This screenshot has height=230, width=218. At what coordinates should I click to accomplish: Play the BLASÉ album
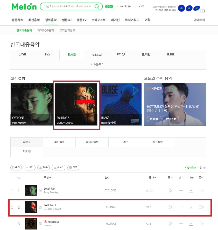tap(135, 90)
